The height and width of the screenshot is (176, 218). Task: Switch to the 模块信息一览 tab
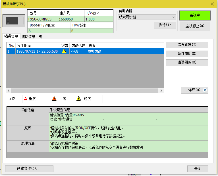[x=32, y=37]
